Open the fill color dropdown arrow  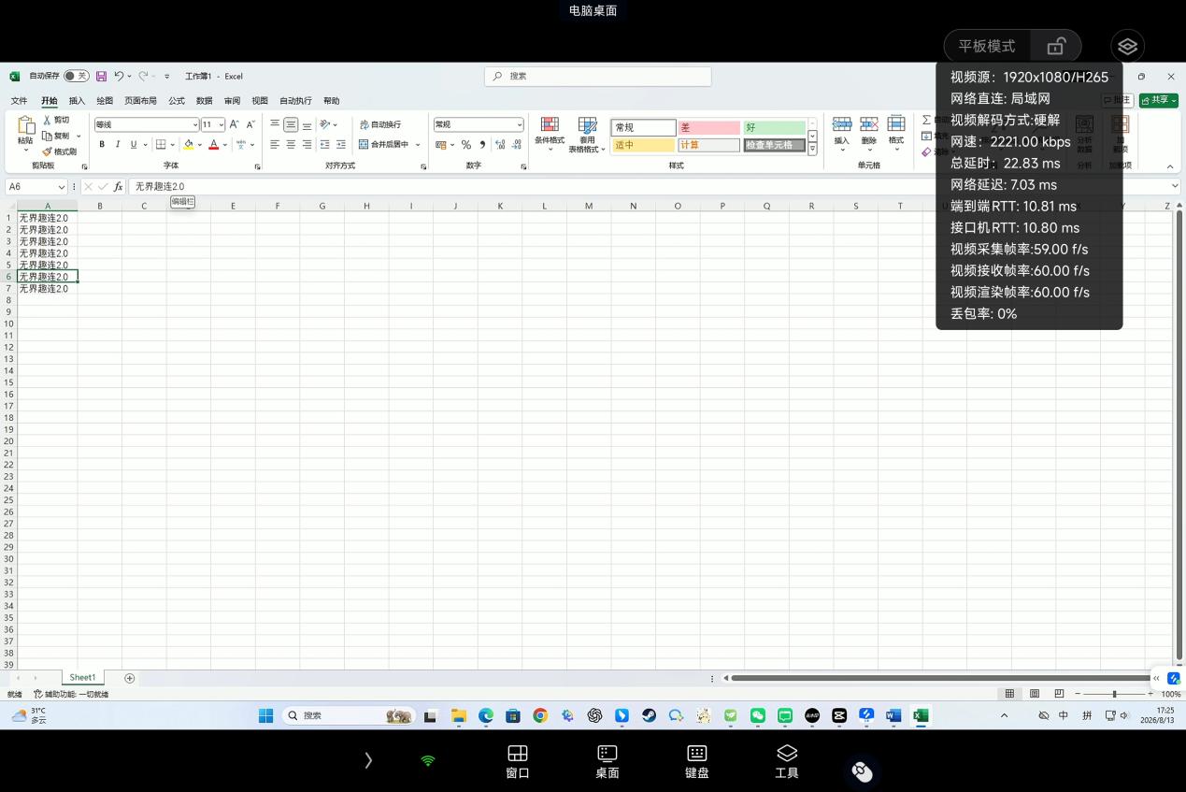tap(199, 145)
